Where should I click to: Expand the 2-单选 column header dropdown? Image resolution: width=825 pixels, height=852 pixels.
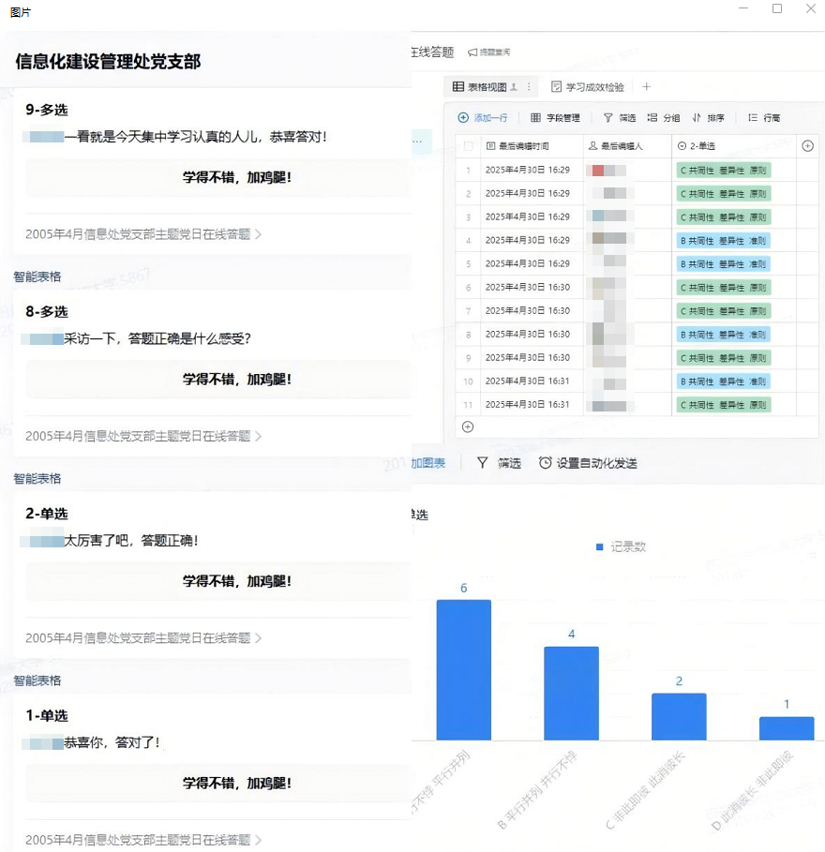pyautogui.click(x=682, y=146)
